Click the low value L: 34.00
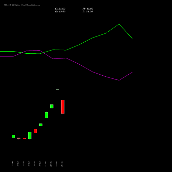The height and width of the screenshot is (172, 172). pyautogui.click(x=88, y=12)
